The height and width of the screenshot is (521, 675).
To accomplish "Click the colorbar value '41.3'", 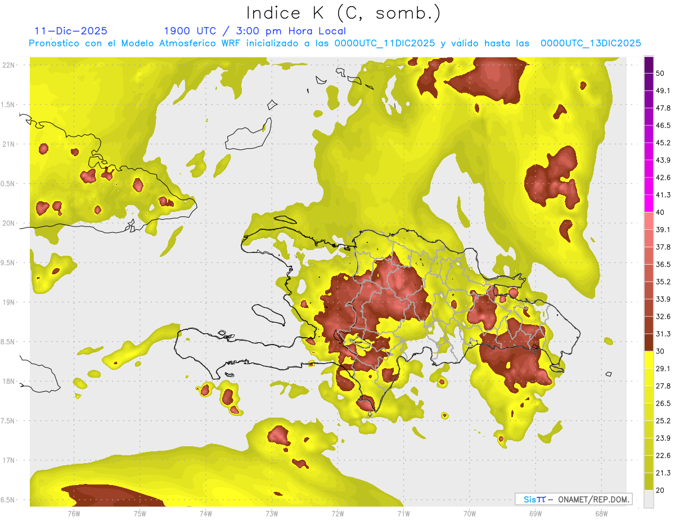I will pyautogui.click(x=663, y=195).
